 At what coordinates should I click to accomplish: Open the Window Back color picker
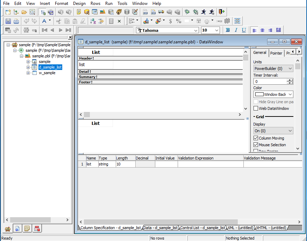(x=273, y=94)
